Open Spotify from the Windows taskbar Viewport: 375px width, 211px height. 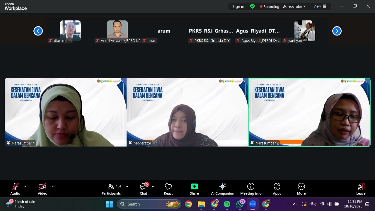click(227, 204)
